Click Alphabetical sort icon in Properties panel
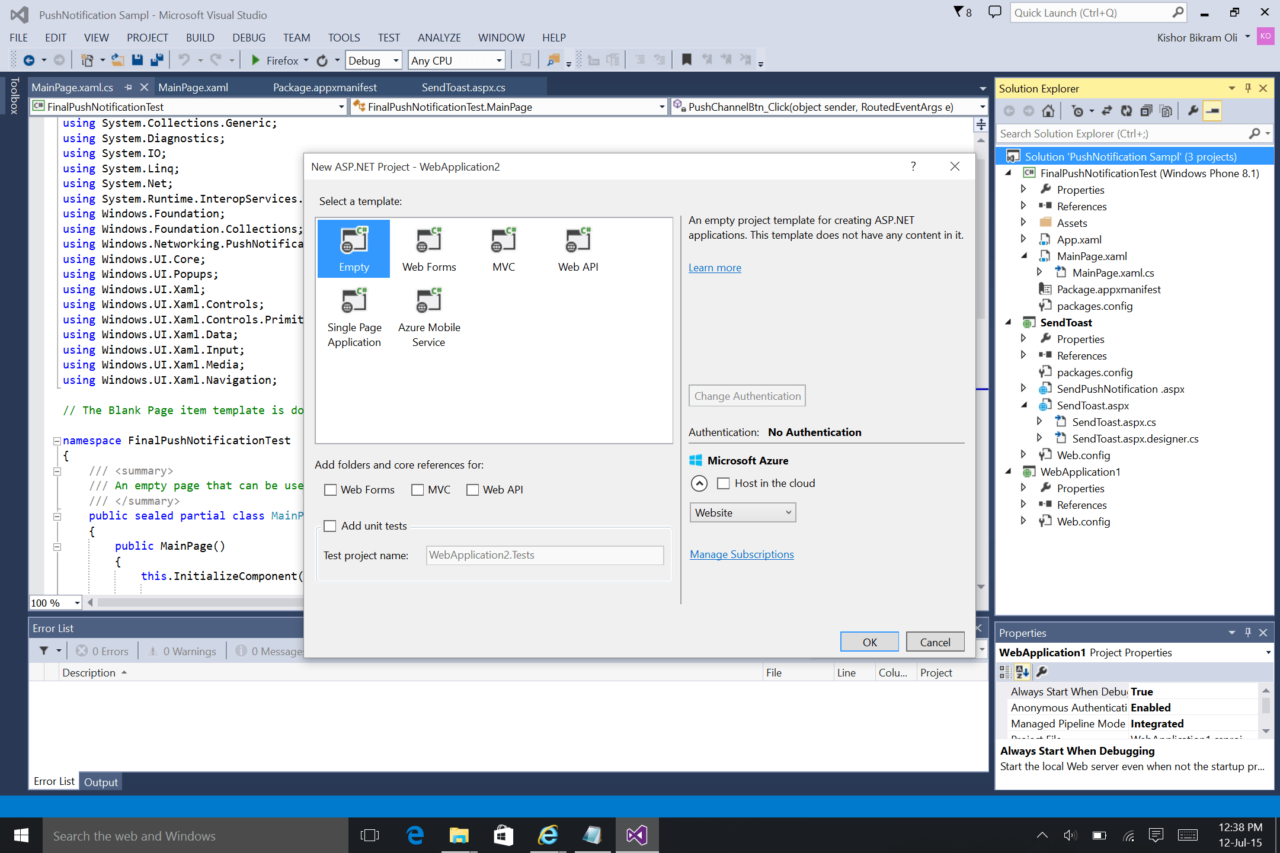1280x853 pixels. tap(1022, 672)
